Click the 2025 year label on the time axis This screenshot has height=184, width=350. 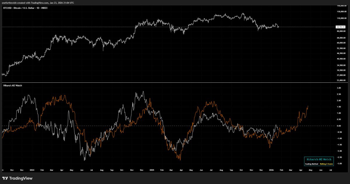(152, 169)
